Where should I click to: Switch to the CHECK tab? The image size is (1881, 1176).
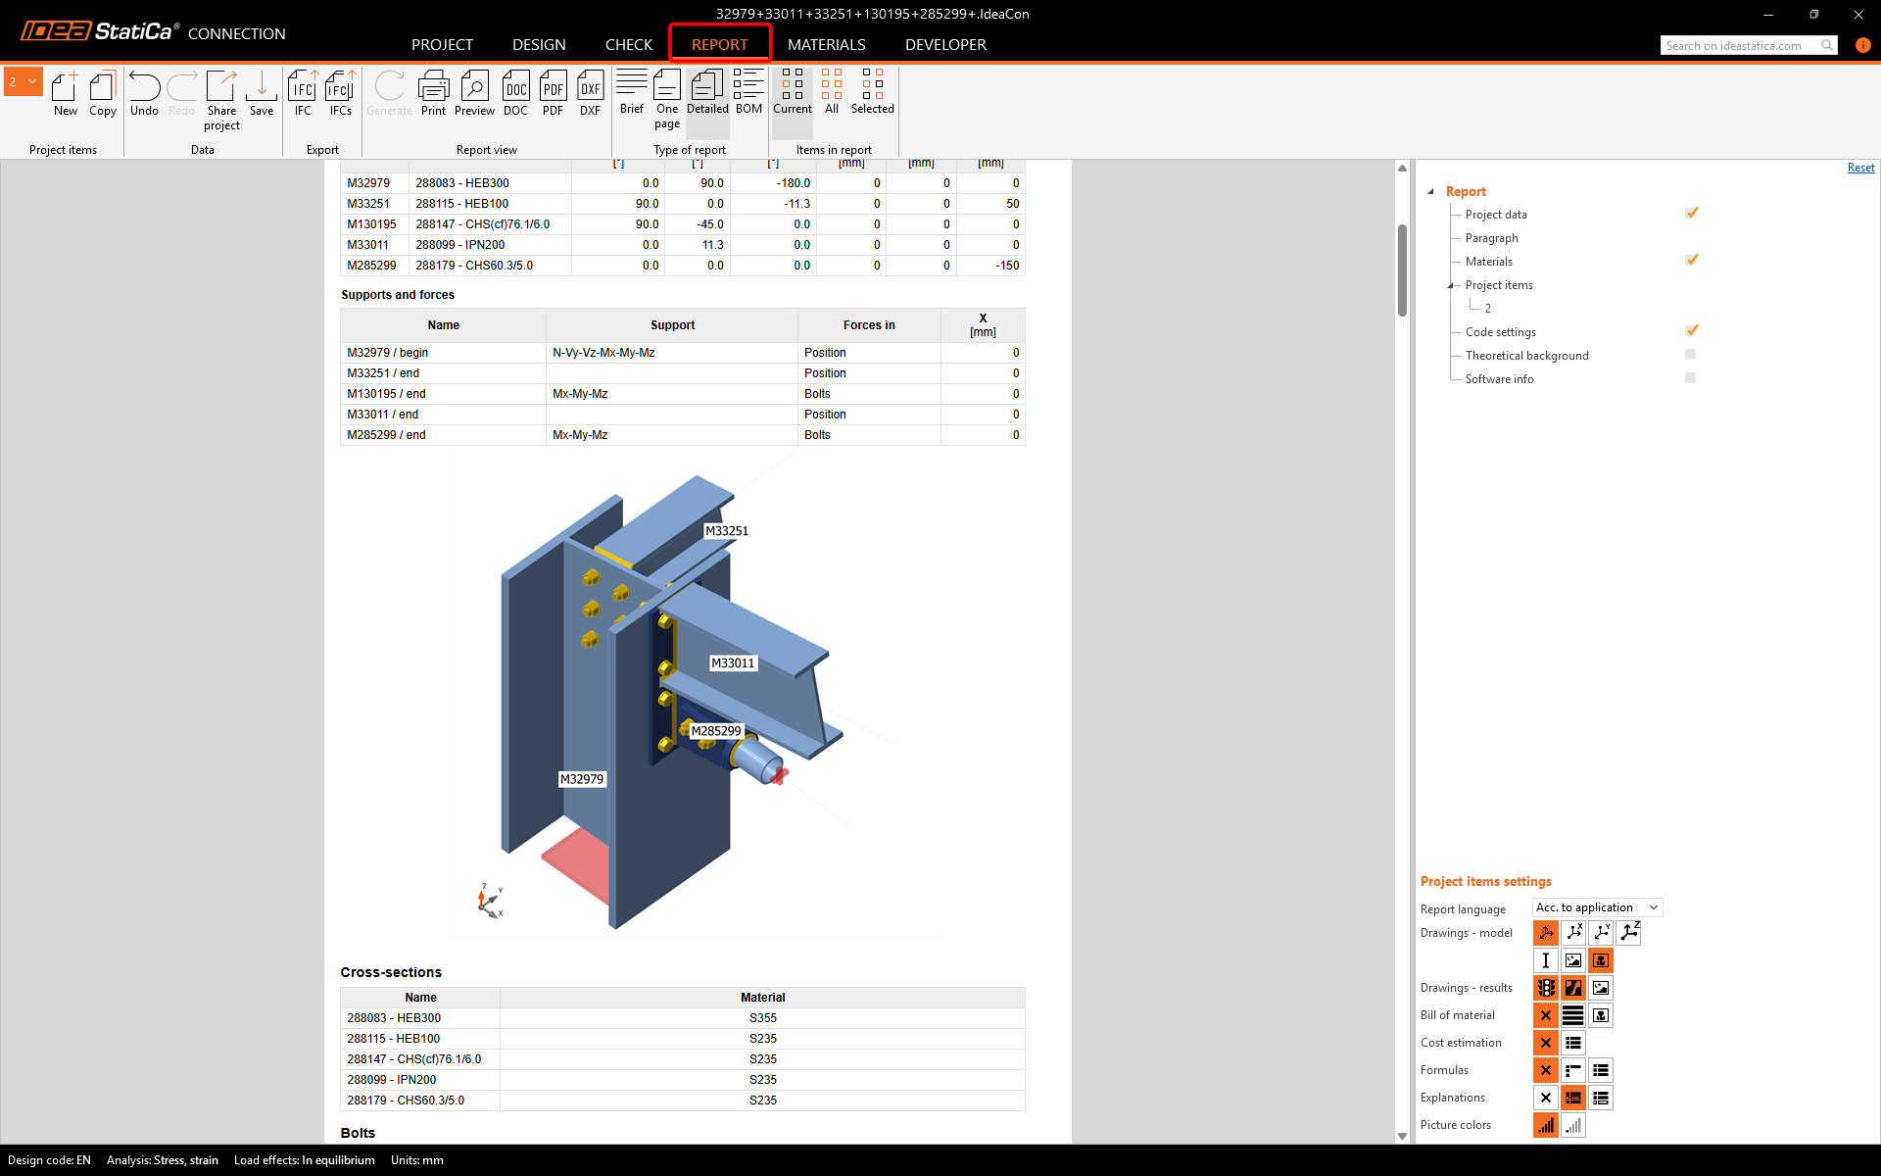[x=628, y=44]
